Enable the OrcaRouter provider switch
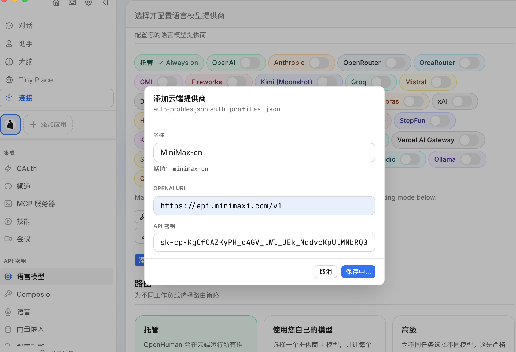The image size is (516, 352). 469,63
